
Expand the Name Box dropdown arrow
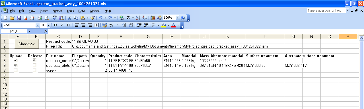tap(29, 31)
